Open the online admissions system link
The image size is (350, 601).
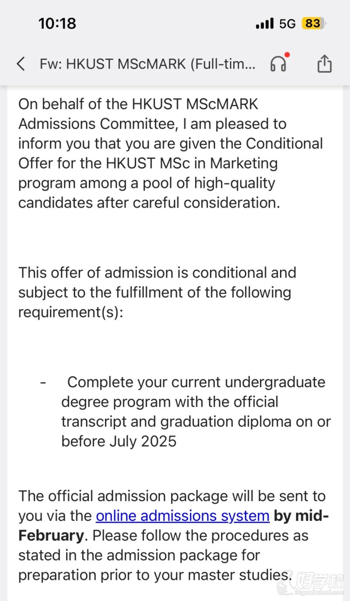(182, 516)
